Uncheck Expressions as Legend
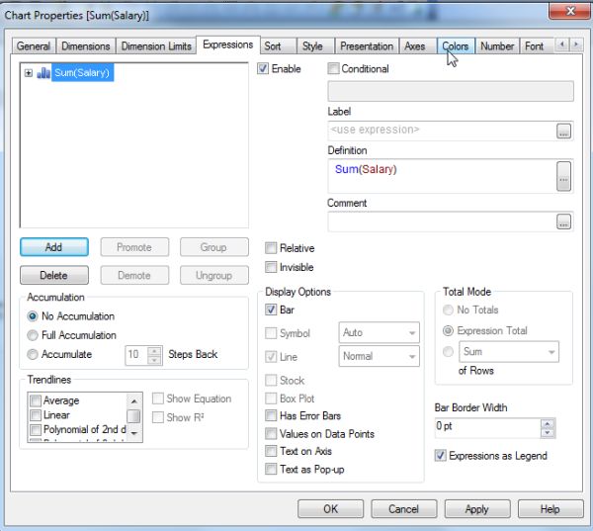Image resolution: width=593 pixels, height=531 pixels. point(440,455)
